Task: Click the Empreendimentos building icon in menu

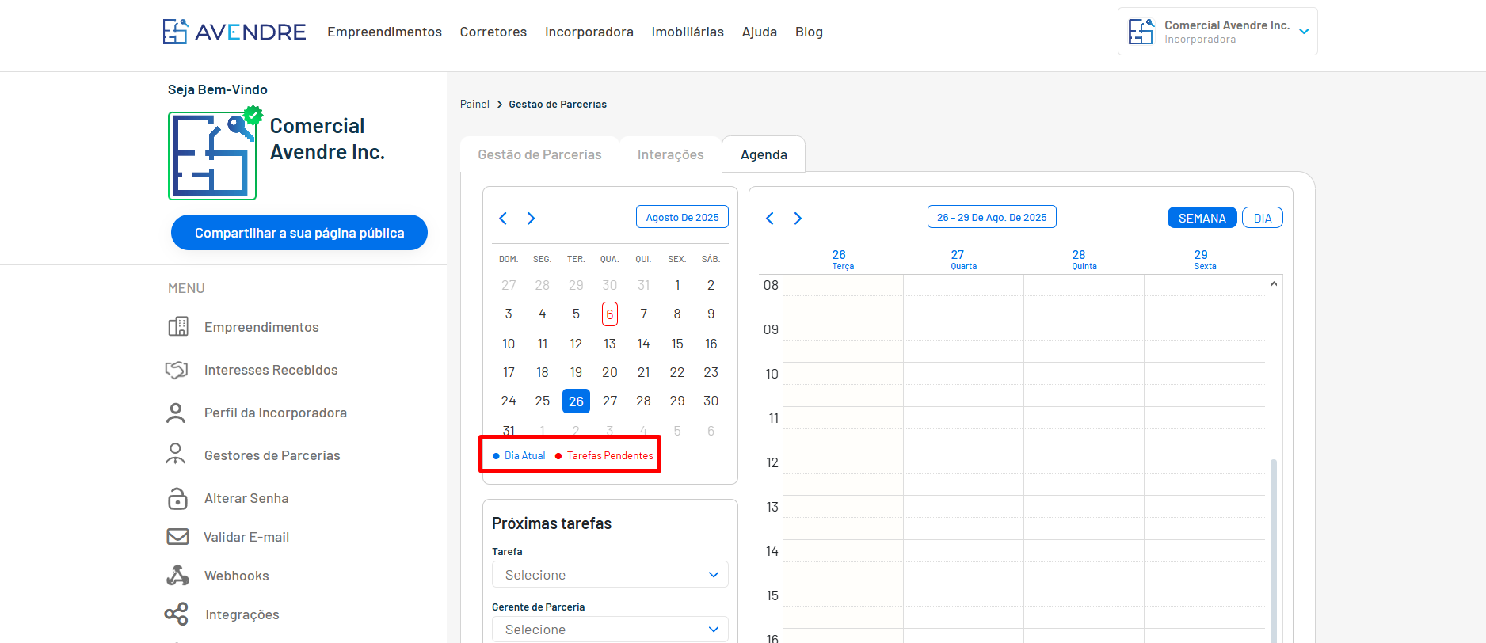Action: click(178, 326)
